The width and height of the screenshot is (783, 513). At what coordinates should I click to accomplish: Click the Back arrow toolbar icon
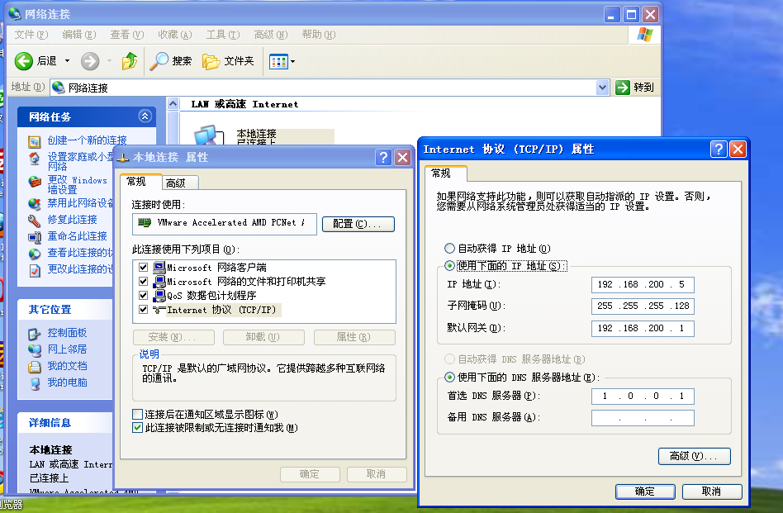pyautogui.click(x=24, y=61)
